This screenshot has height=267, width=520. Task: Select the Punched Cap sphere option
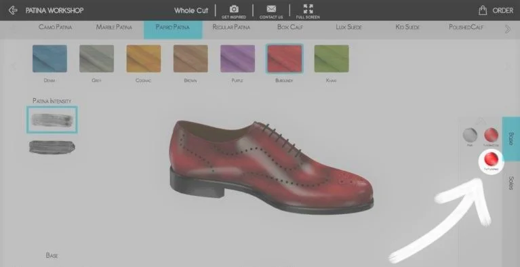[x=491, y=135]
